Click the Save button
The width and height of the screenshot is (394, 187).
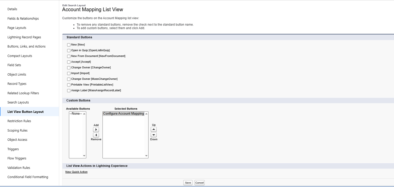pyautogui.click(x=188, y=183)
